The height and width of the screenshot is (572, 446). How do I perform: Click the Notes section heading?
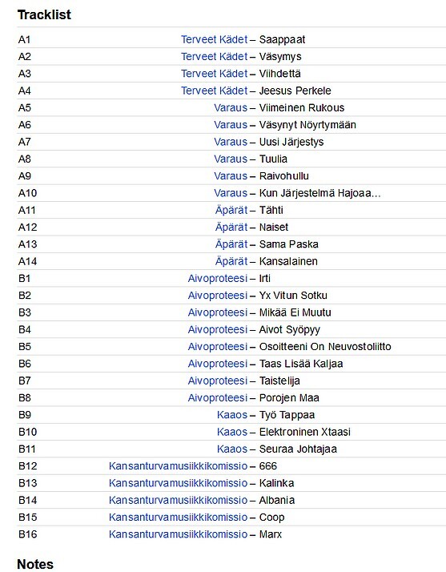(35, 564)
